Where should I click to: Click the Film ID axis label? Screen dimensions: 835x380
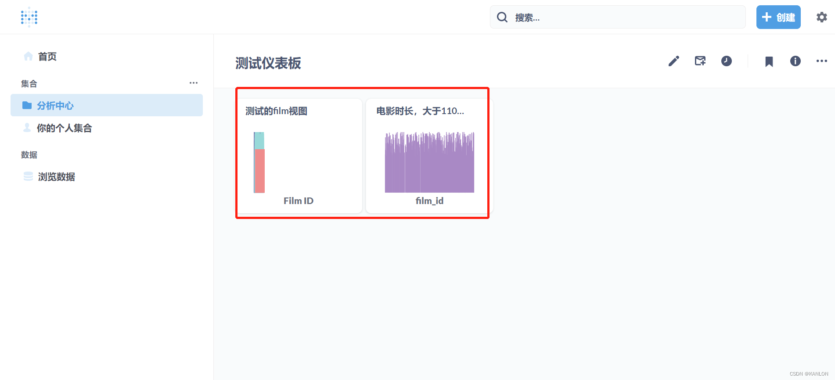click(299, 201)
